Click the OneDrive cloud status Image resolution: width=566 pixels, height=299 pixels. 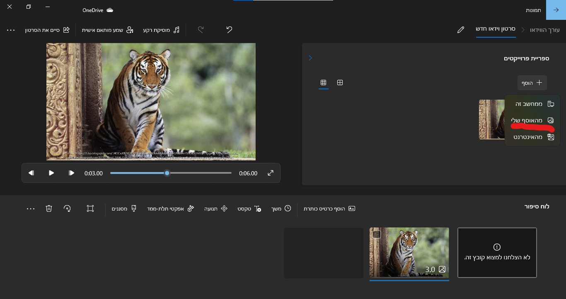[98, 10]
